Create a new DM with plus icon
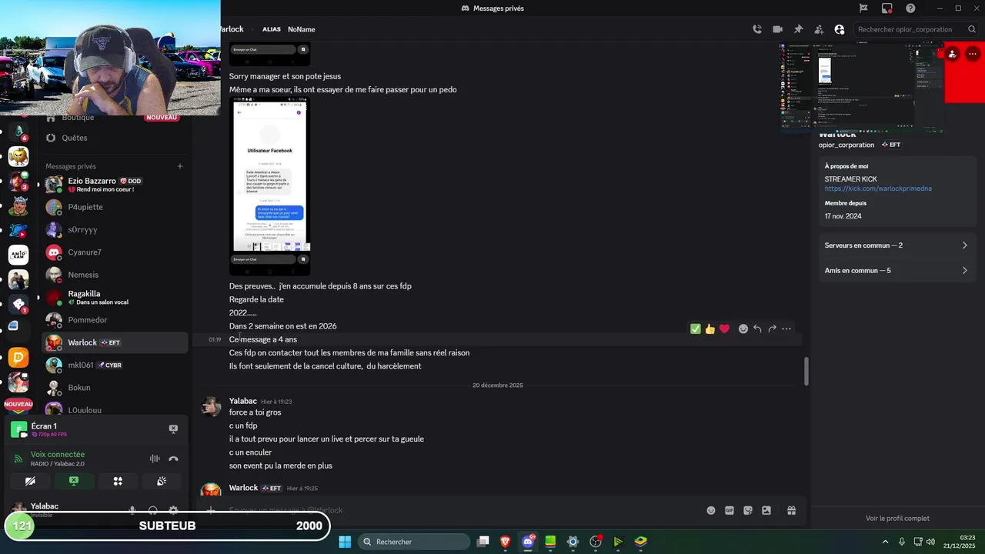This screenshot has width=985, height=554. pos(180,166)
